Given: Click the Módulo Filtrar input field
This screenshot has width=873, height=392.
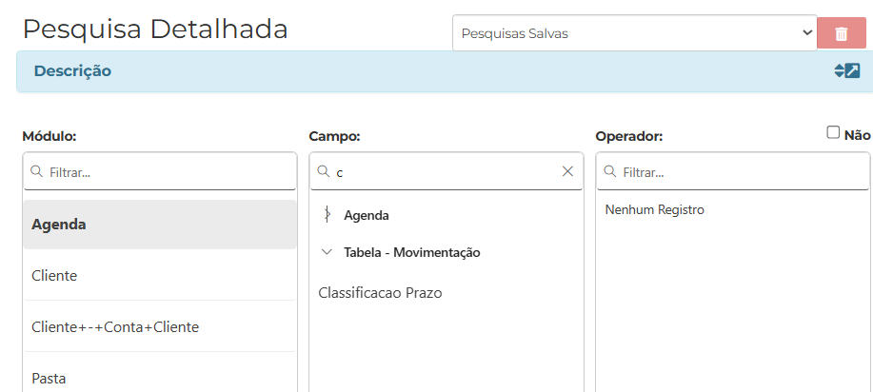Looking at the screenshot, I should 160,171.
